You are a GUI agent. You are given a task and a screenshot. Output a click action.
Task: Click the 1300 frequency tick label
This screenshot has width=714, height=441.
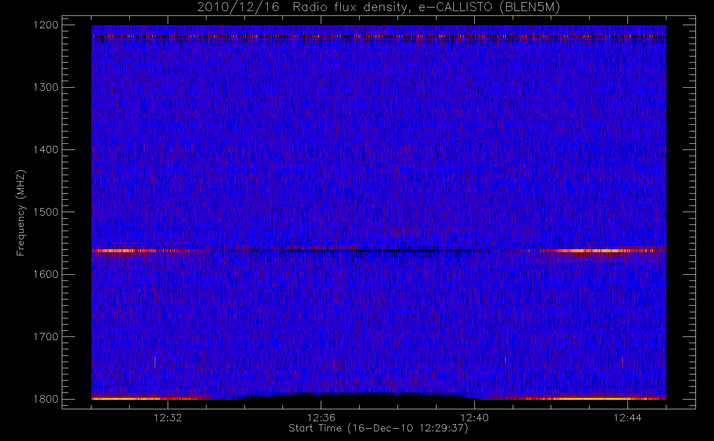(x=46, y=87)
